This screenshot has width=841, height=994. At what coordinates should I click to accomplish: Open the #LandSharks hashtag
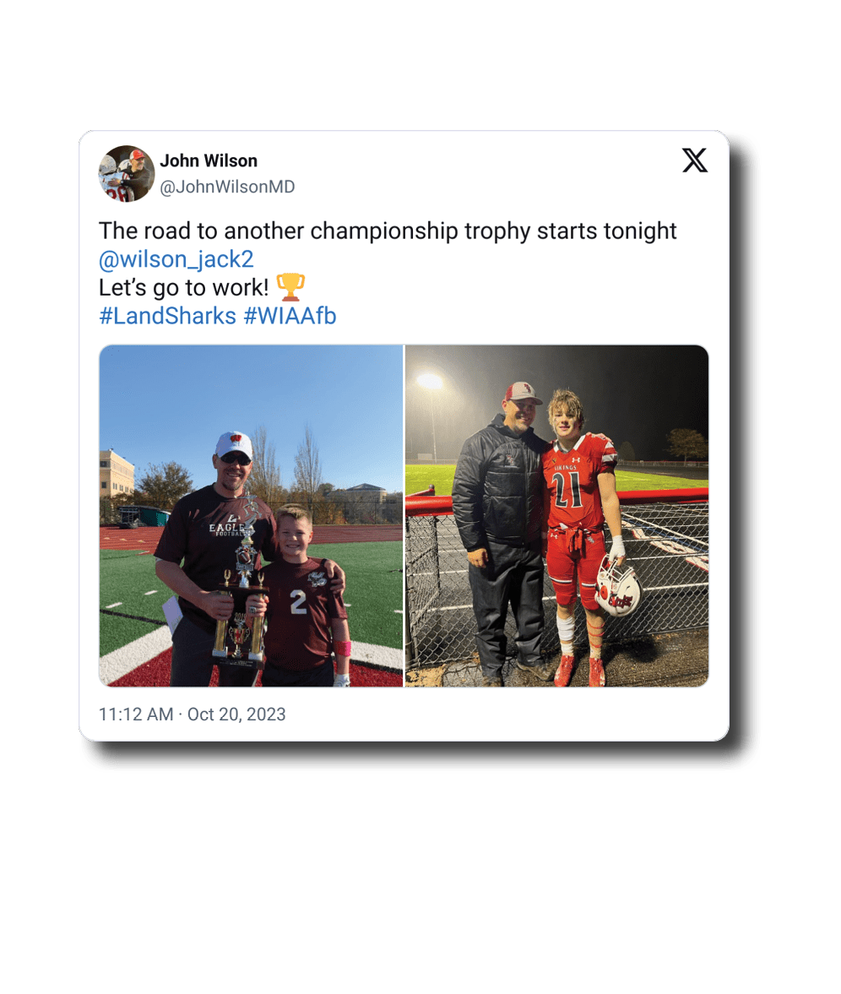pyautogui.click(x=167, y=316)
